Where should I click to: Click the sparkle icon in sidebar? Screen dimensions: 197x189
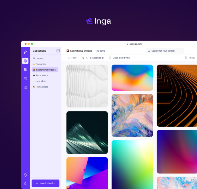click(25, 52)
